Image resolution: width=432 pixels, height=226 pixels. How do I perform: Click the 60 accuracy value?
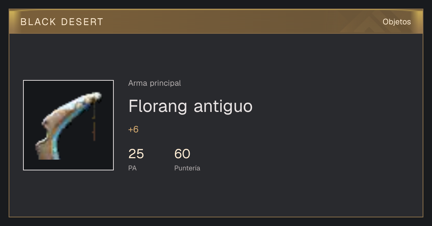click(x=182, y=154)
